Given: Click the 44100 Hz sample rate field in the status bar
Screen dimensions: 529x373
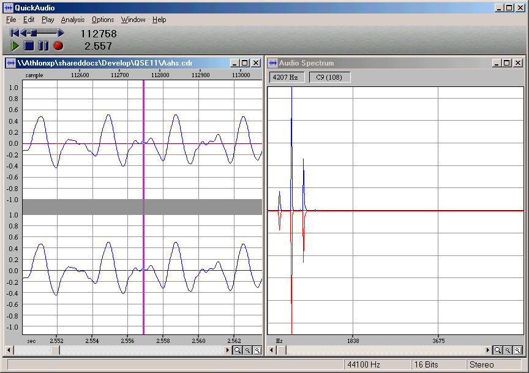Looking at the screenshot, I should coord(380,364).
